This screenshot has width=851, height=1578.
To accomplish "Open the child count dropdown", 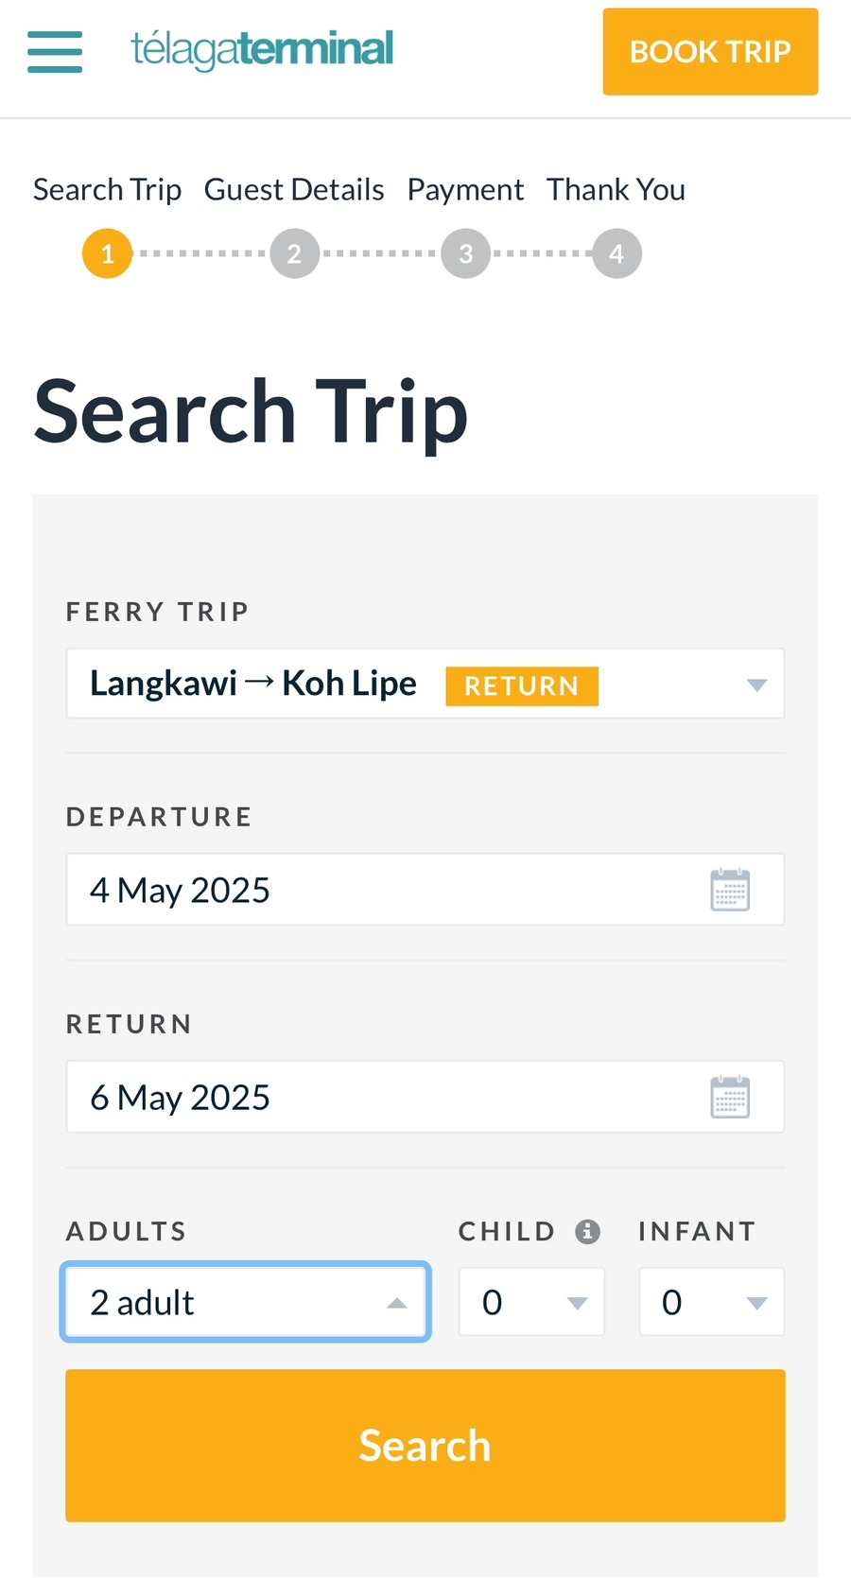I will pyautogui.click(x=531, y=1302).
